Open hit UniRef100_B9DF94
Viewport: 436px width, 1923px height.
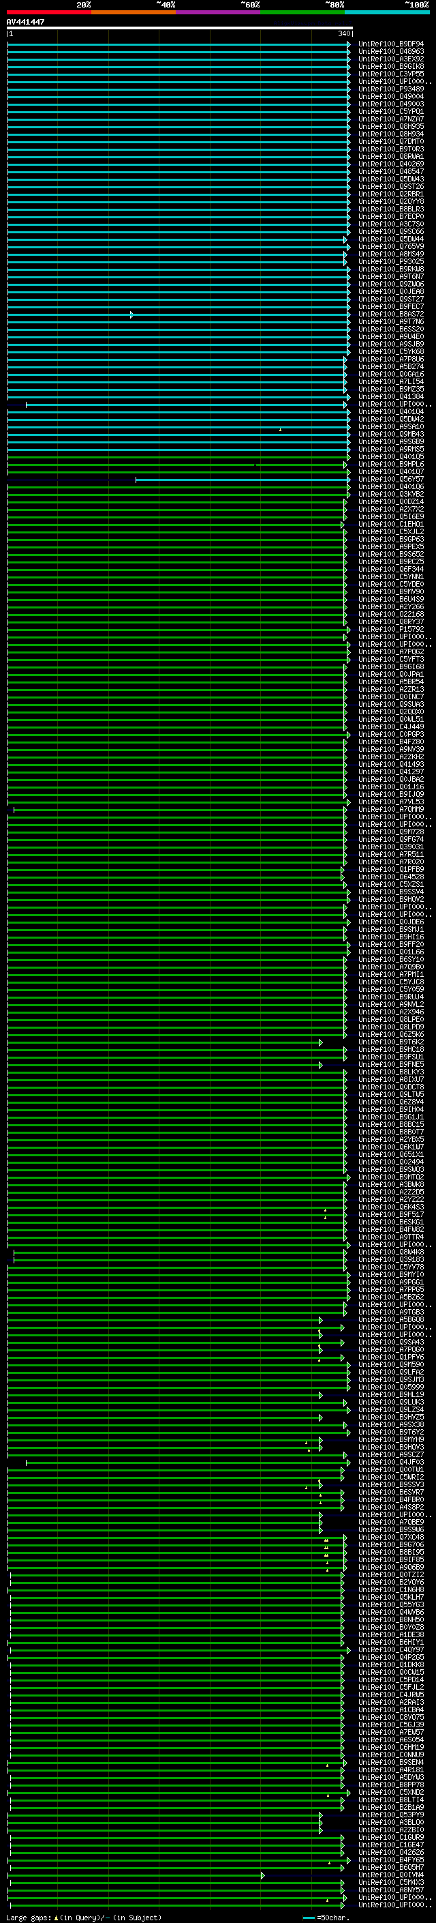(391, 44)
